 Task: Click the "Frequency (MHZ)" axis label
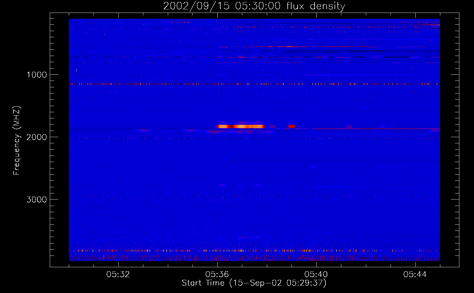[x=17, y=141]
